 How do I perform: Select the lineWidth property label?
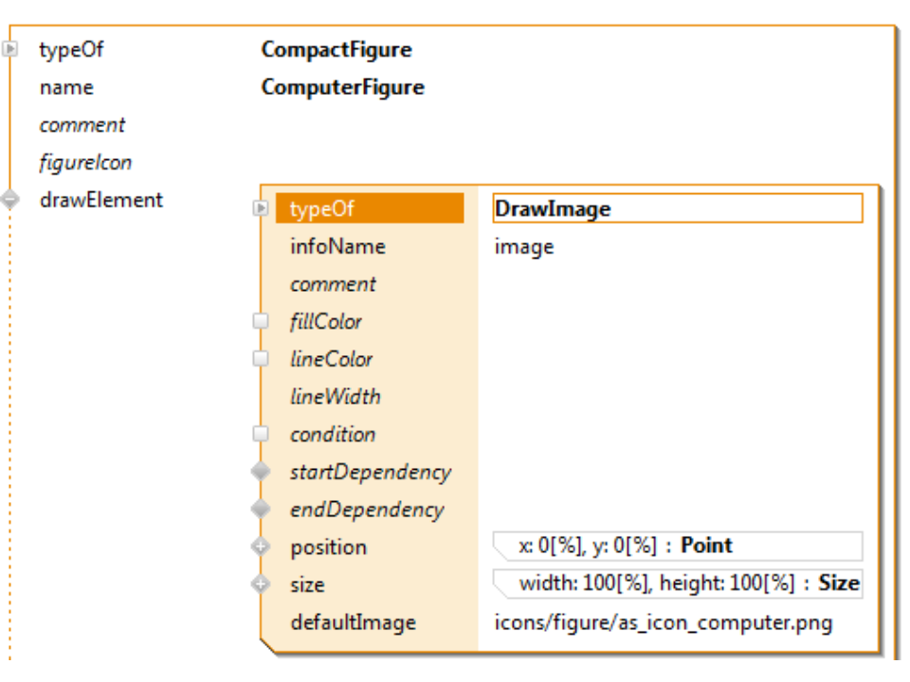point(336,397)
